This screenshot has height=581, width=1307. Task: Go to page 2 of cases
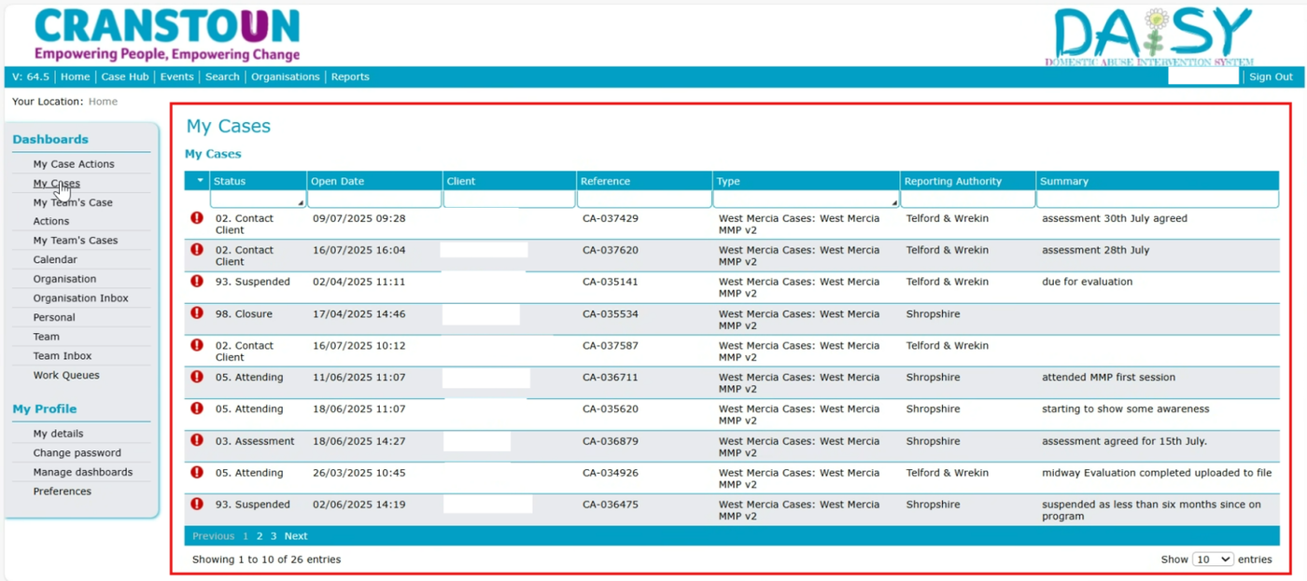[260, 536]
